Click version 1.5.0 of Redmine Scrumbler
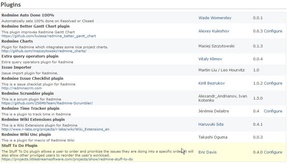 258,98
